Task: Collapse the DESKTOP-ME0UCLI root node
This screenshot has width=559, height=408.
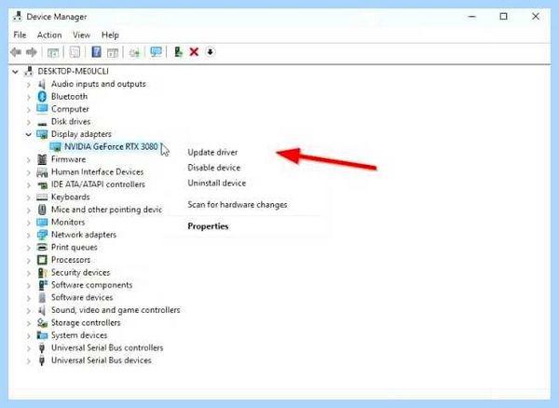Action: 15,72
